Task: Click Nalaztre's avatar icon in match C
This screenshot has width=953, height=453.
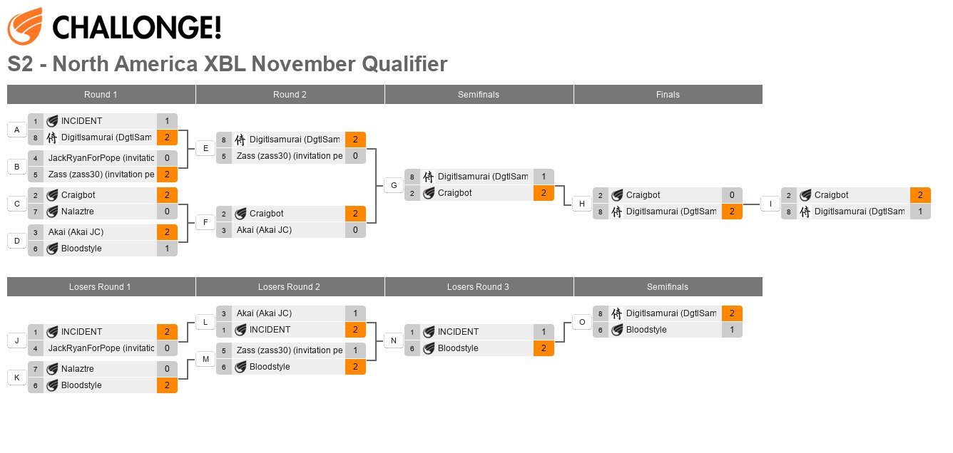Action: pyautogui.click(x=52, y=212)
